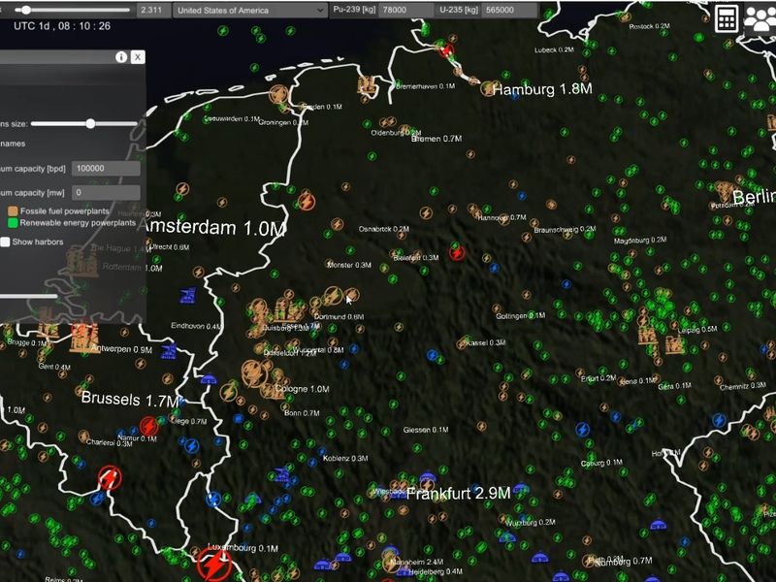Select the blue plant icon east of Giessen
Viewport: 776px width, 582px height.
click(583, 429)
